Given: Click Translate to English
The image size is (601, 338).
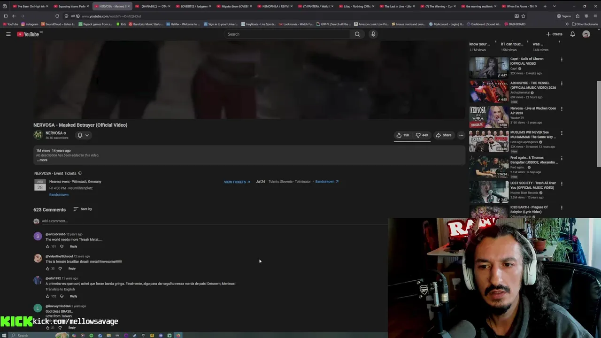Looking at the screenshot, I should pos(60,289).
